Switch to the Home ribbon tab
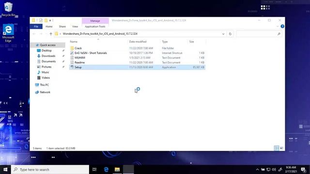 pos(49,27)
